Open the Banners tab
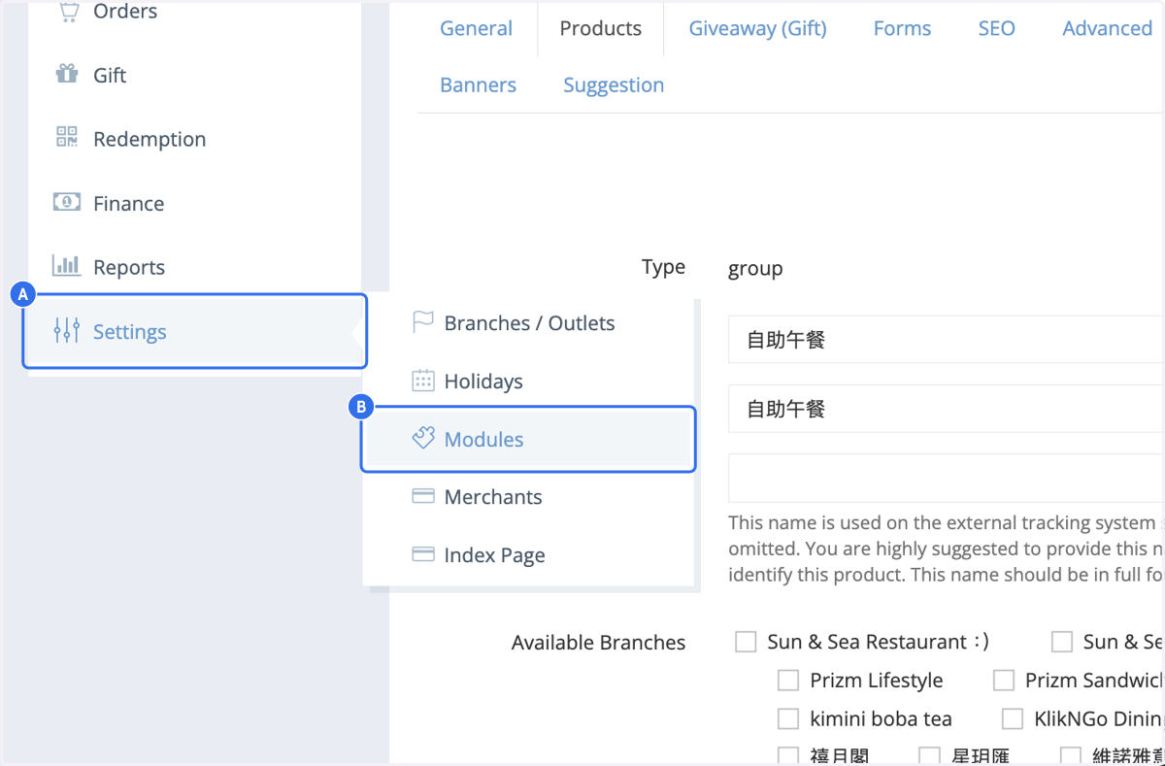 pos(478,84)
